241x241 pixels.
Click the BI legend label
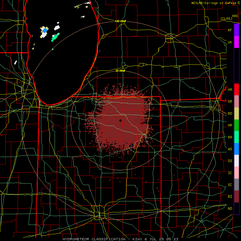(230, 197)
